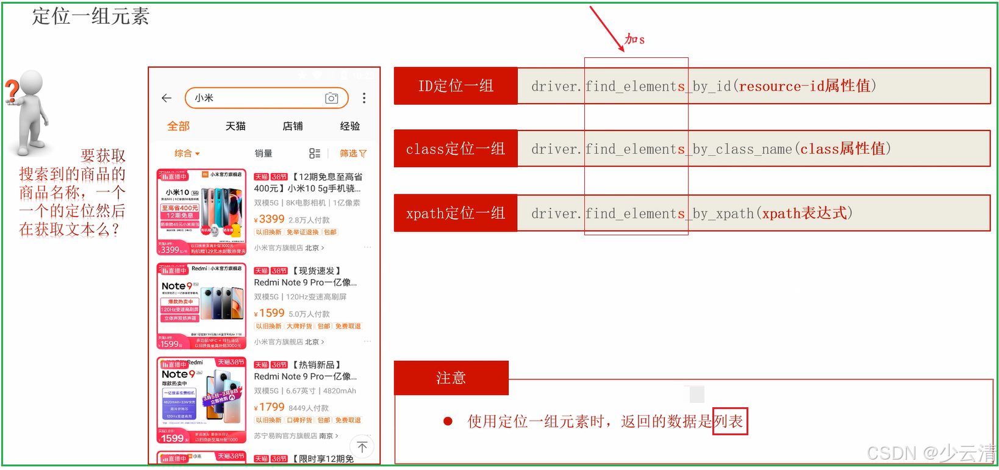Click 双模5G | 8K电影相机 specification text

[307, 203]
